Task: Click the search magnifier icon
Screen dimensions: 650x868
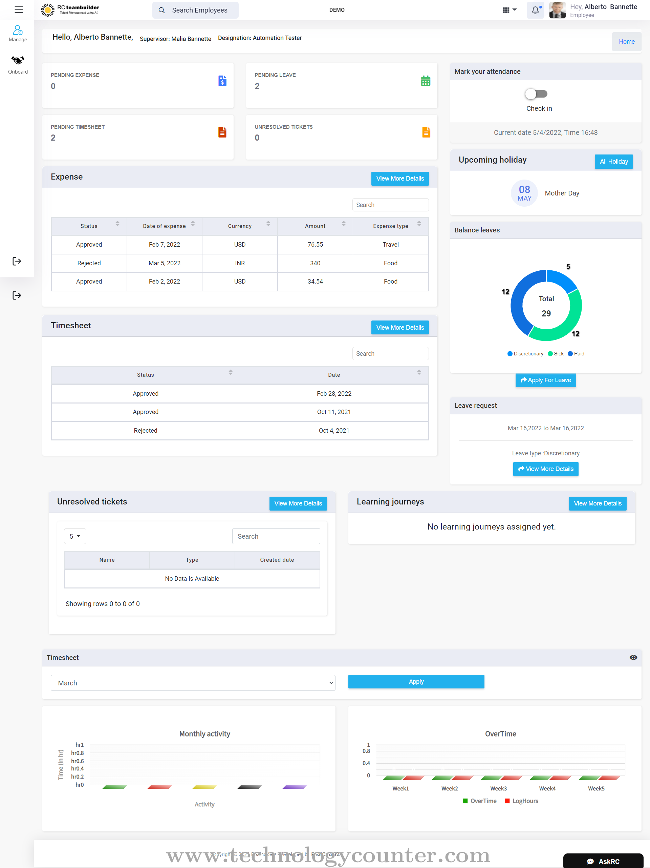Action: [x=161, y=10]
